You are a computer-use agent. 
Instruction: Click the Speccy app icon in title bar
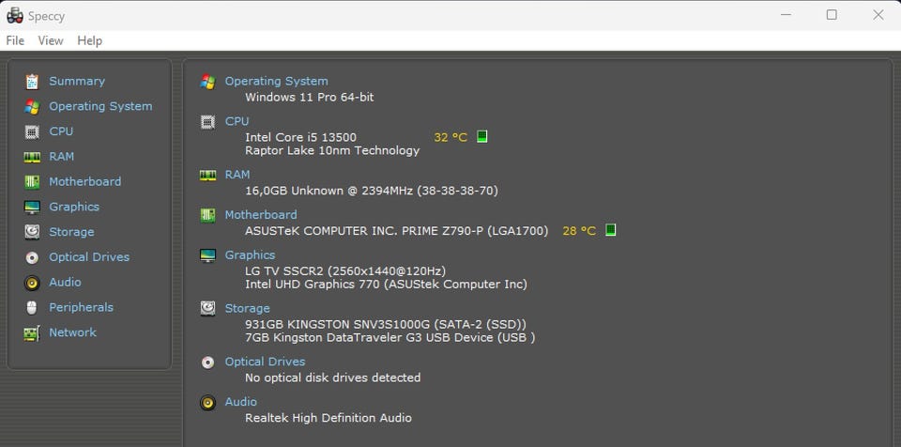tap(15, 15)
